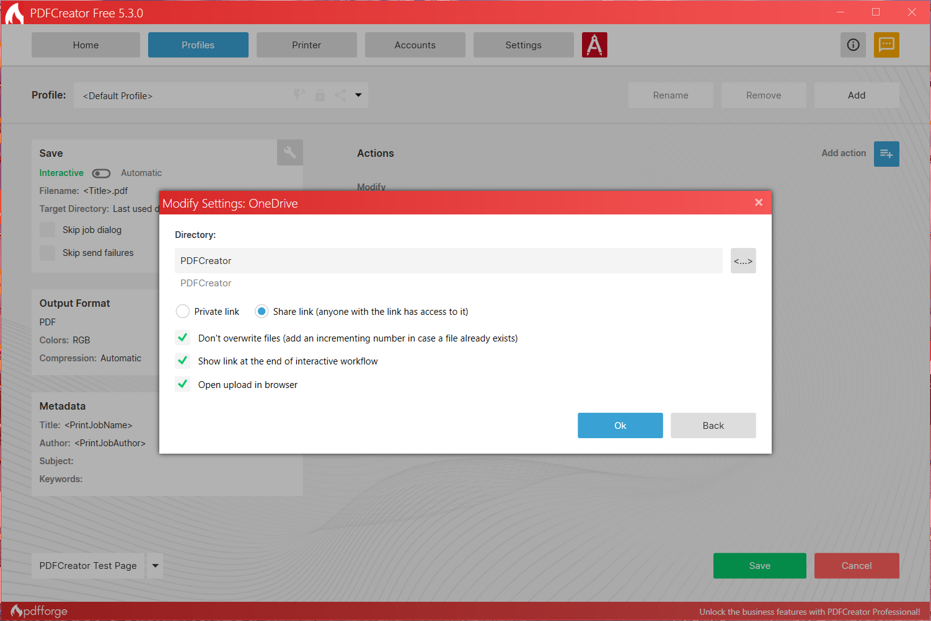Click the Rename profile button

[x=671, y=95]
